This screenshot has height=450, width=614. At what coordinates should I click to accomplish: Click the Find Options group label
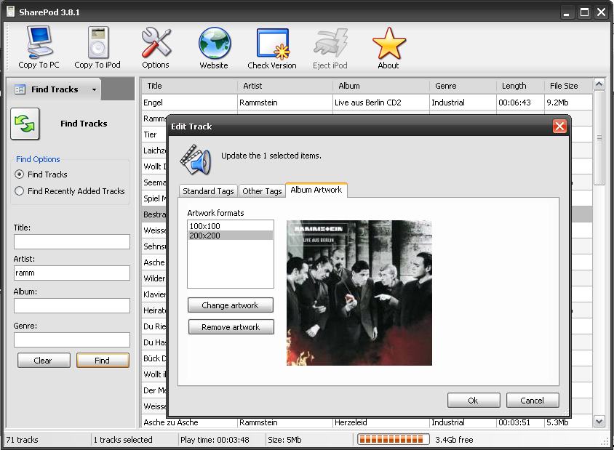pyautogui.click(x=38, y=159)
